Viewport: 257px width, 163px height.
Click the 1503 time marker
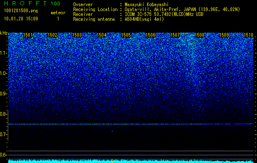point(77,35)
